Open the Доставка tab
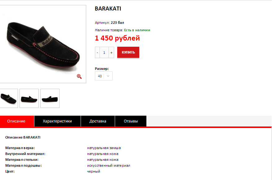The width and height of the screenshot is (272, 180). tap(98, 121)
